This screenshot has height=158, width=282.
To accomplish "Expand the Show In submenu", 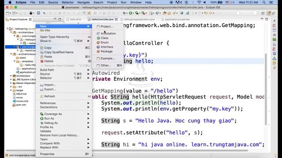I will pyautogui.click(x=64, y=41).
